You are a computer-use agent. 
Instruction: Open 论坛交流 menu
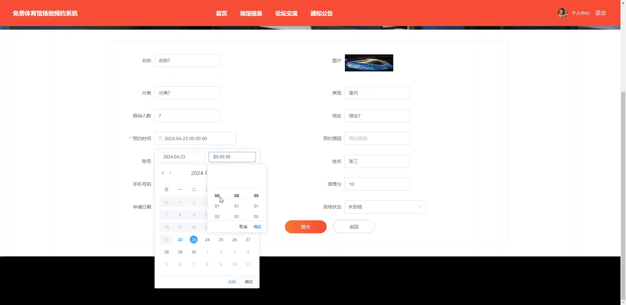click(x=286, y=13)
